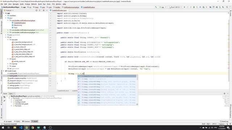Expand the Run tasks node
This screenshot has width=232, height=130.
(x=11, y=106)
